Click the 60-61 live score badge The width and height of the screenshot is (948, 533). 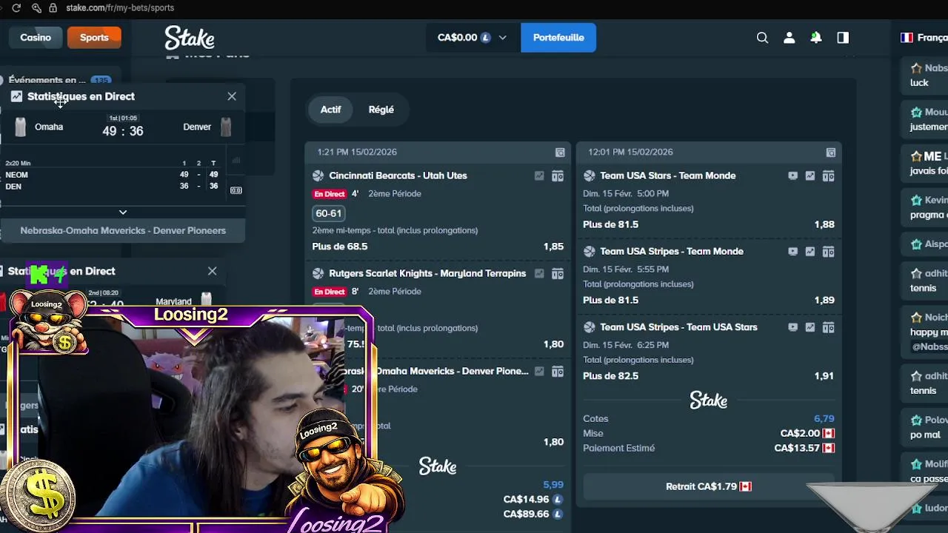329,213
